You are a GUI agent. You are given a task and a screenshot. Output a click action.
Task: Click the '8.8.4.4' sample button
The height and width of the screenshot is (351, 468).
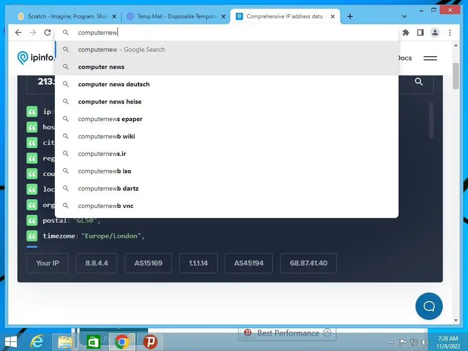[97, 263]
